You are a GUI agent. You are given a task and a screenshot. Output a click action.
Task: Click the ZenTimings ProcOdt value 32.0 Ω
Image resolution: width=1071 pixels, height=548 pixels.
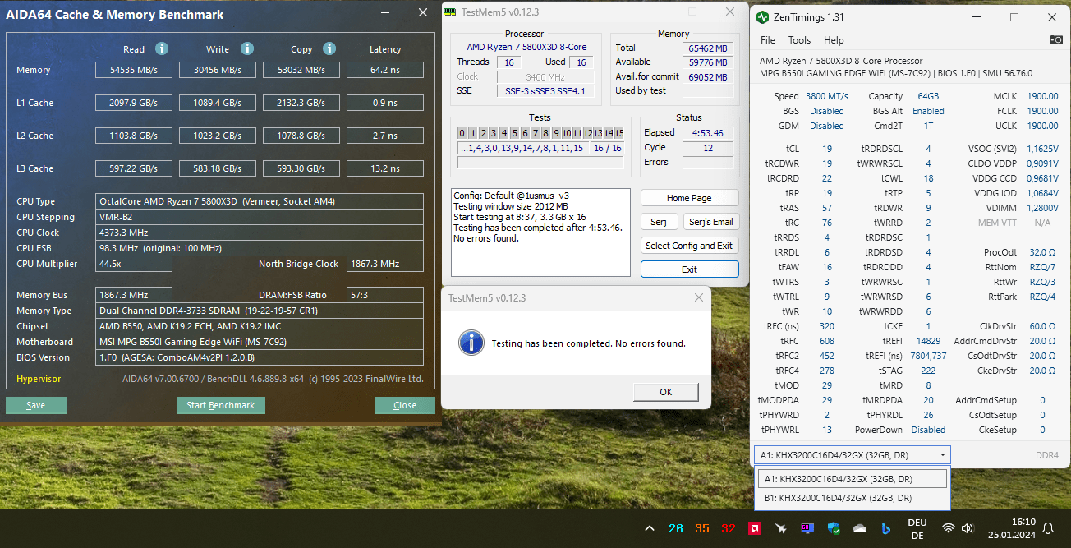click(x=1042, y=252)
